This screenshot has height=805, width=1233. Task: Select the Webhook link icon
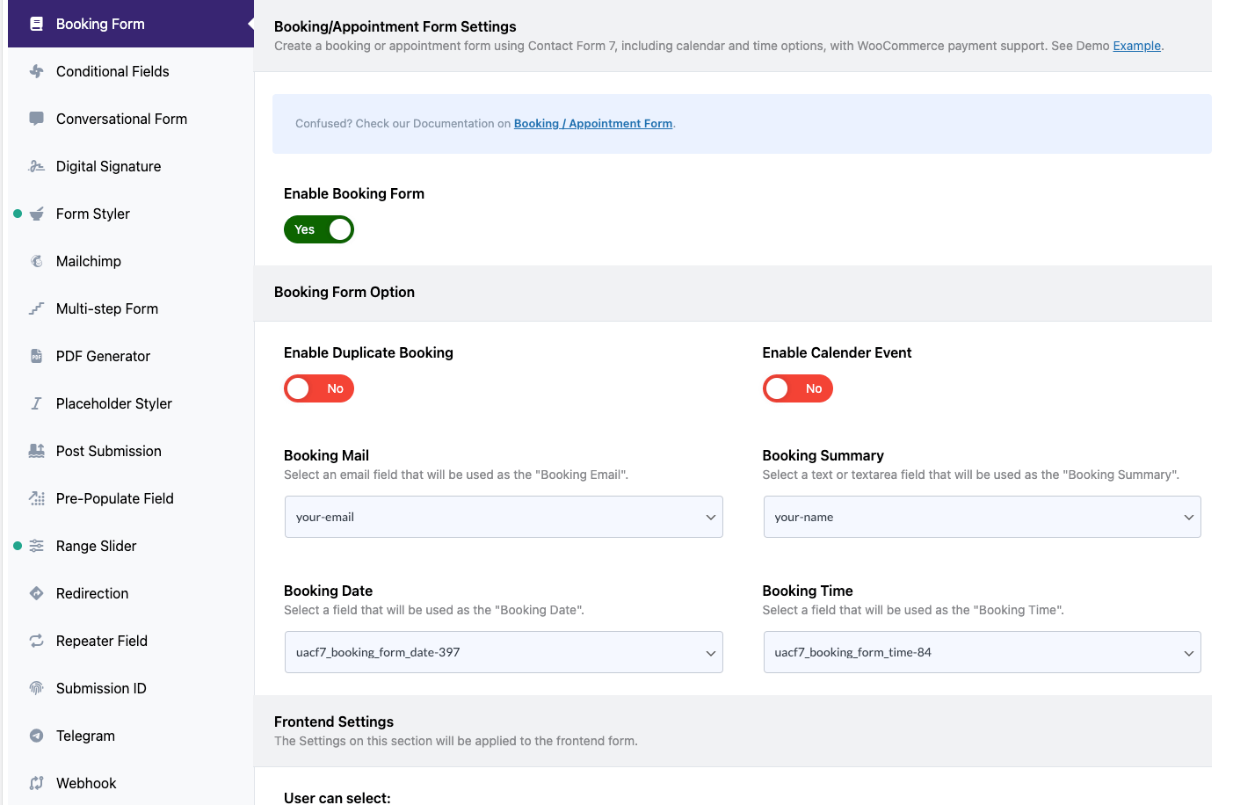[x=36, y=783]
